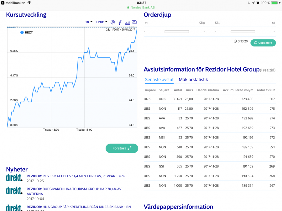
Task: Tap the first direkt news logo
Action: (14, 178)
